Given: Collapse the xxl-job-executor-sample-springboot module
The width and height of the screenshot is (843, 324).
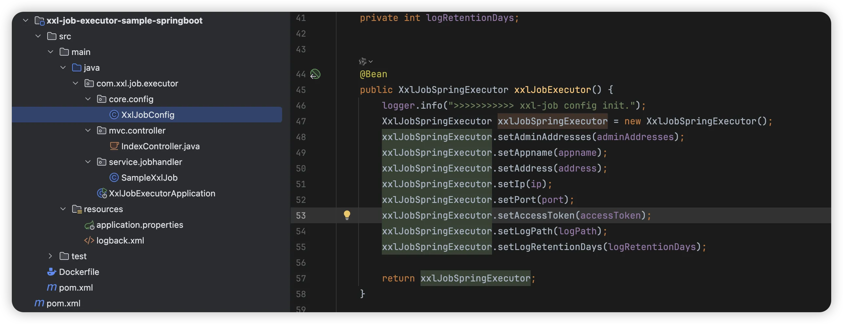Looking at the screenshot, I should pos(26,21).
